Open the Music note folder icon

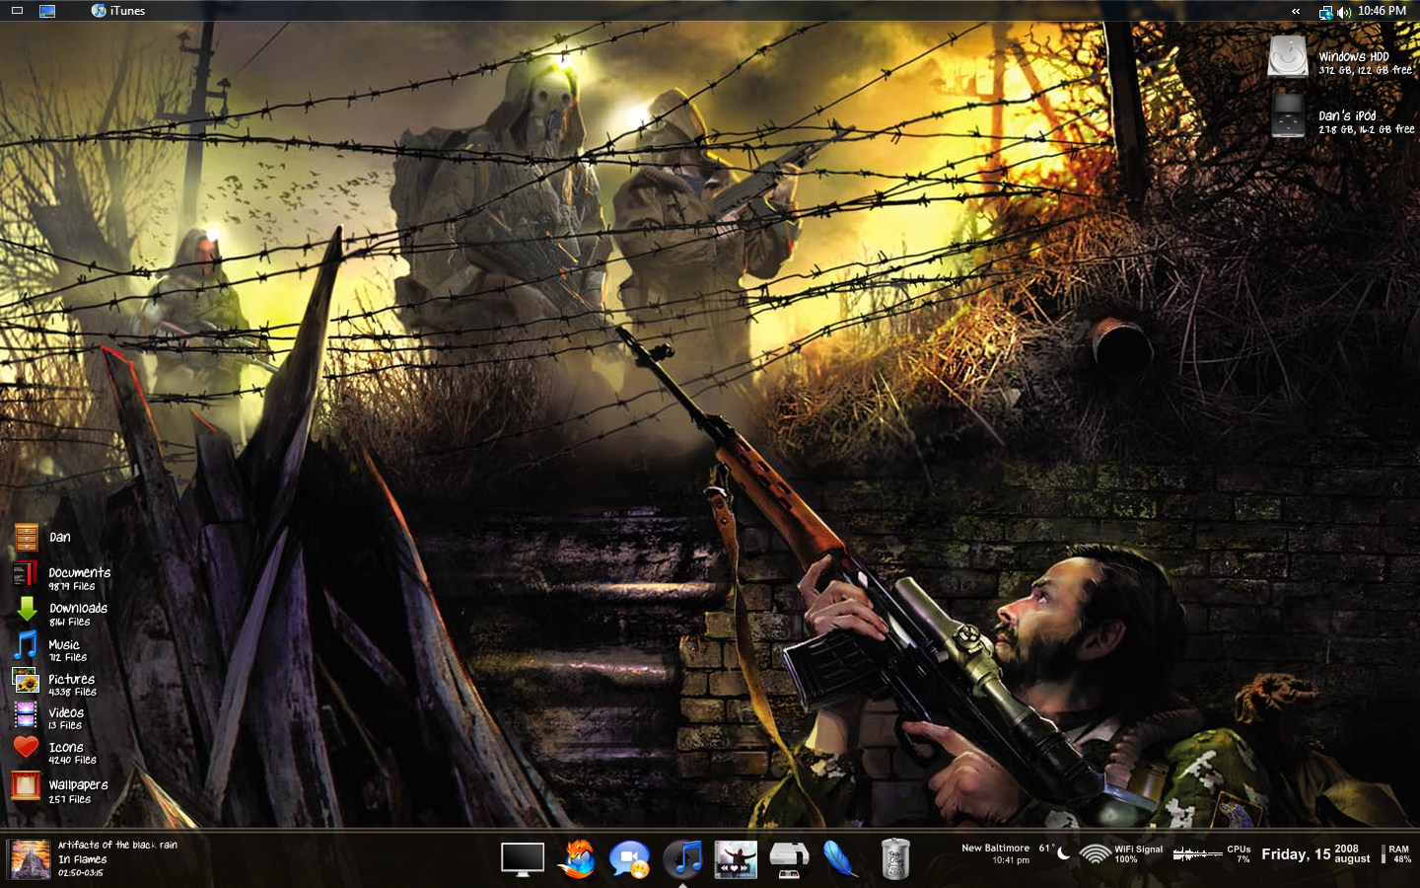[x=26, y=644]
